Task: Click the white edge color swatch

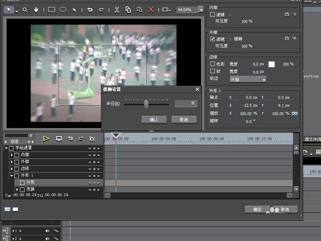Action: [x=272, y=64]
